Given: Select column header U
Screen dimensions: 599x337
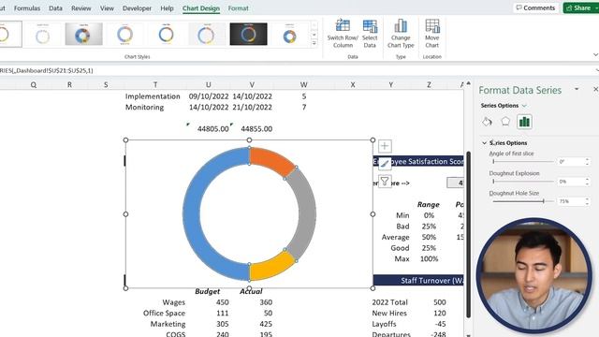Looking at the screenshot, I should [x=208, y=85].
